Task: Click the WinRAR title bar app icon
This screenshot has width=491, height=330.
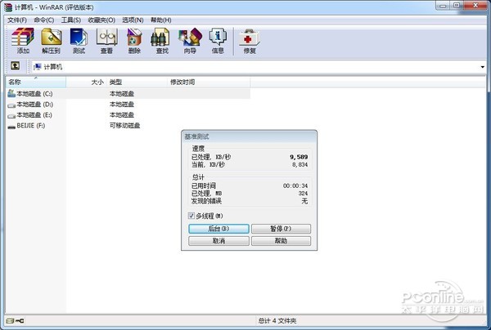Action: tap(8, 7)
